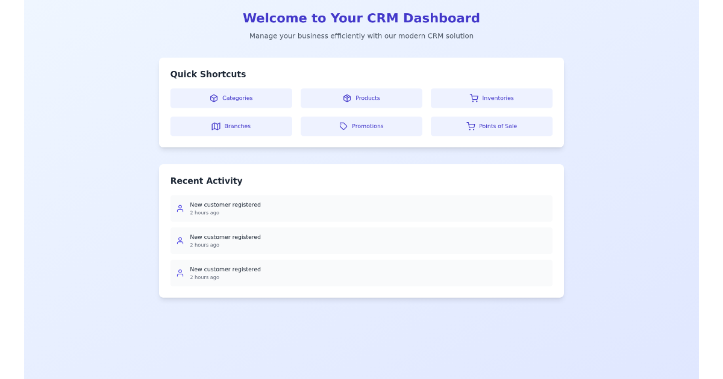Click the Quick Shortcuts heading
Screen dimensions: 723x379
[208, 74]
